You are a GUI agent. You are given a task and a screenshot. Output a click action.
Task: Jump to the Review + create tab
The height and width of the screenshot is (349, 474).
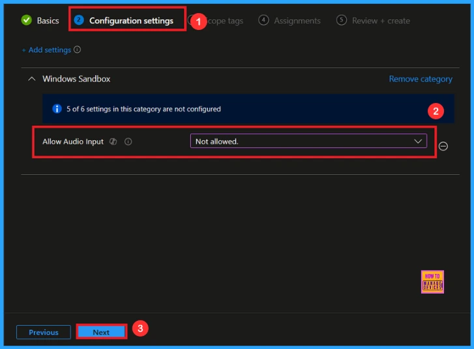(381, 21)
